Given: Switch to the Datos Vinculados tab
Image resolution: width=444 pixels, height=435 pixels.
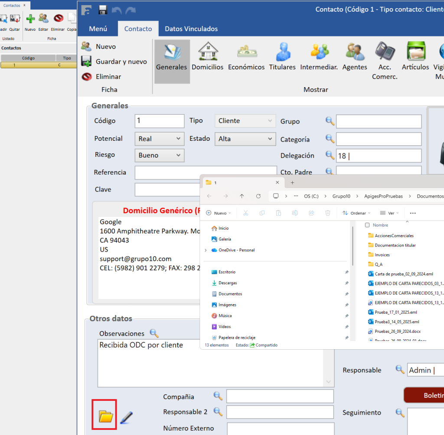Looking at the screenshot, I should [x=191, y=29].
